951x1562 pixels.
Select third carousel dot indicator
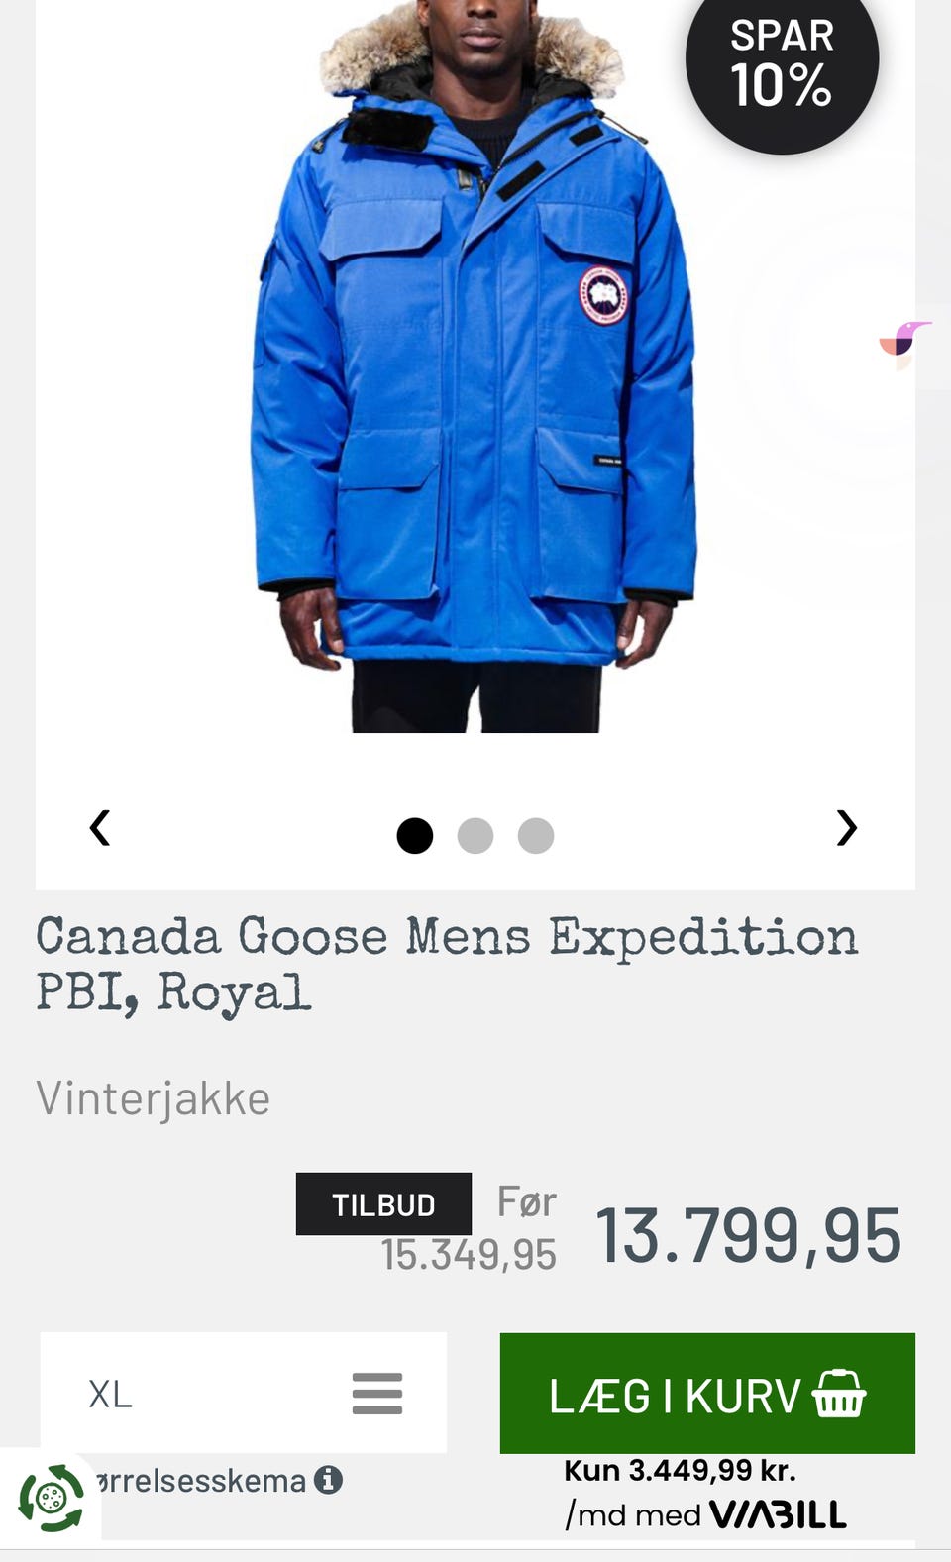pyautogui.click(x=536, y=836)
